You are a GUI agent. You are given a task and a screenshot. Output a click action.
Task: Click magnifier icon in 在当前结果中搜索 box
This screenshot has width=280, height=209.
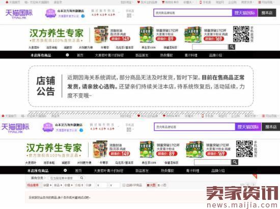click(x=81, y=178)
